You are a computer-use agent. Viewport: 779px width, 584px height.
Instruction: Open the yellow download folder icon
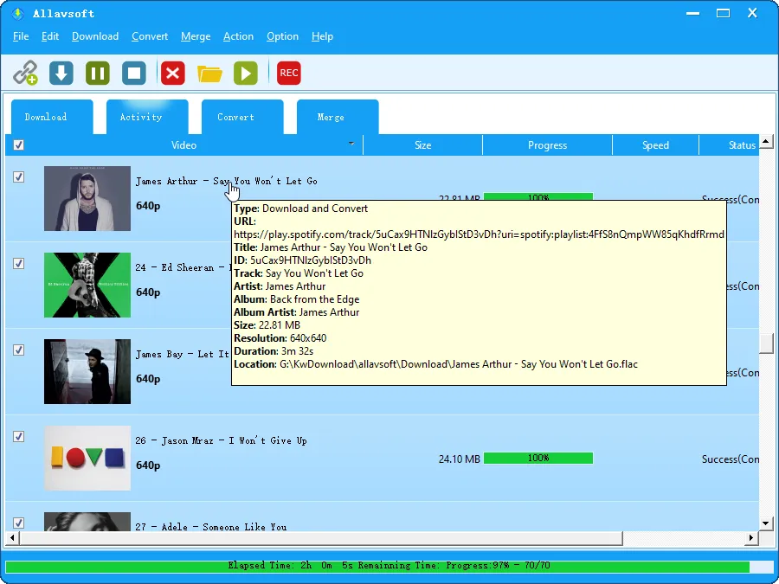tap(209, 74)
